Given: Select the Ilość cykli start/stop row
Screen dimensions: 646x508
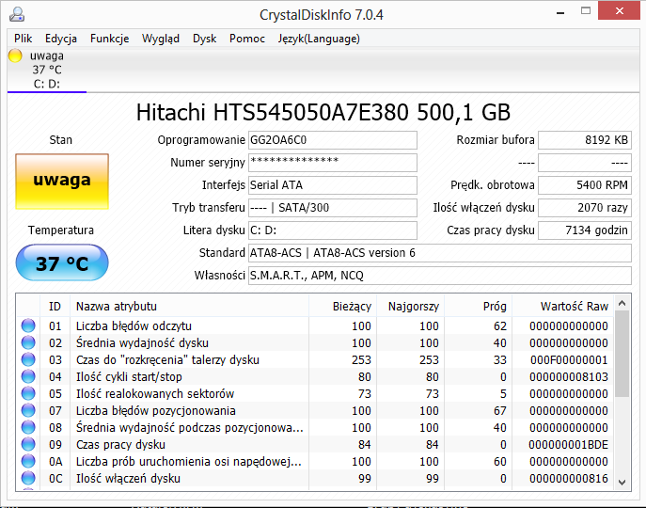Looking at the screenshot, I should tap(315, 376).
